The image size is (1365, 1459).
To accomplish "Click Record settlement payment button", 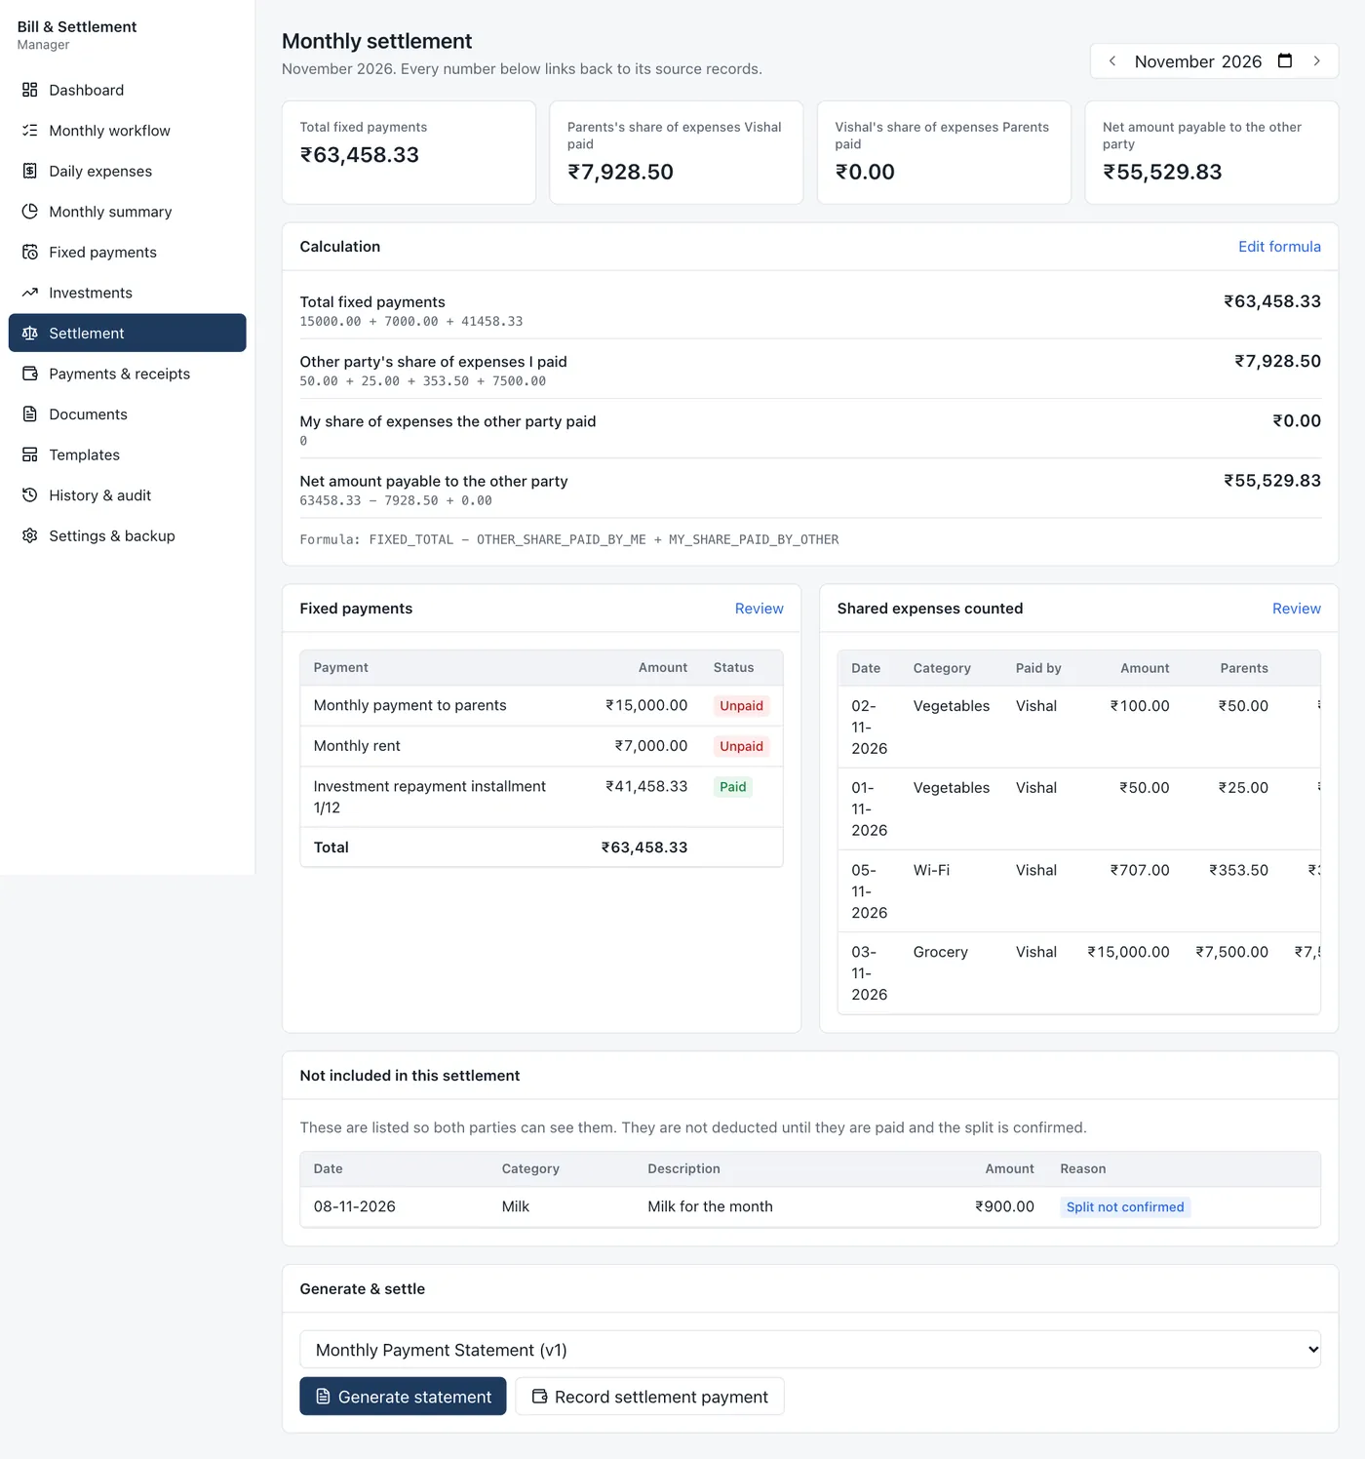I will 649,1397.
